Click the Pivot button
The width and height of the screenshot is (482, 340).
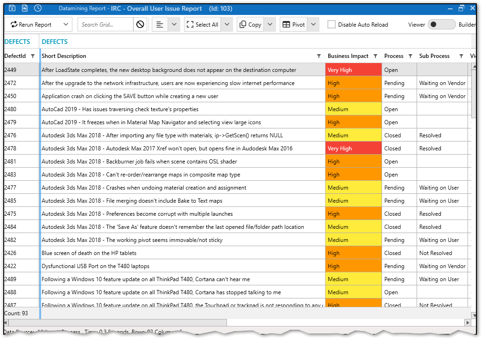[x=294, y=25]
